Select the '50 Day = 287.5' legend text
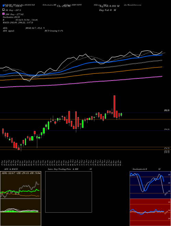171x226 pixels. coord(13,10)
